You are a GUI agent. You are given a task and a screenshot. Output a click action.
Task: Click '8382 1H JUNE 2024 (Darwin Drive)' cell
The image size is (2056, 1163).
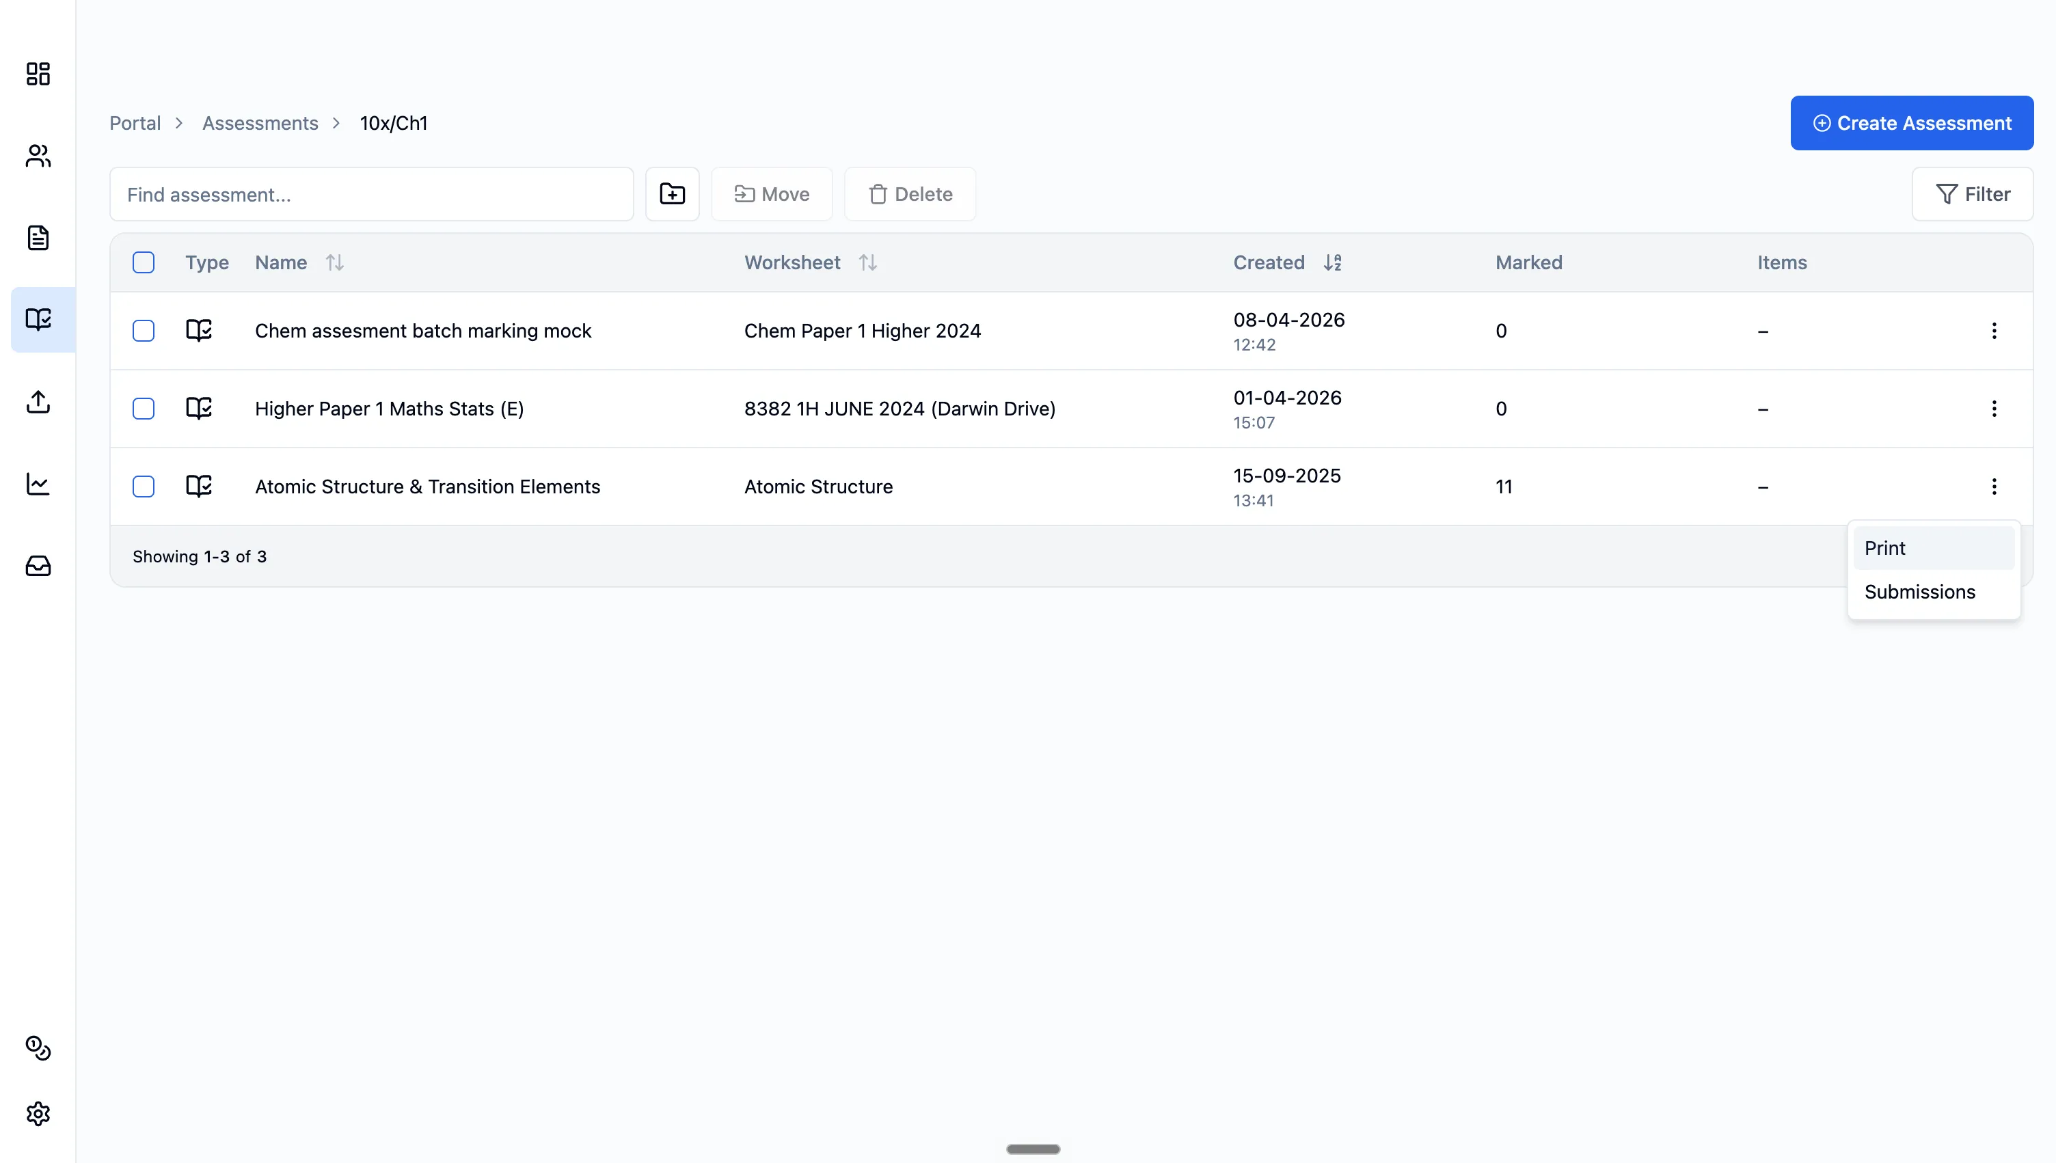pyautogui.click(x=900, y=409)
